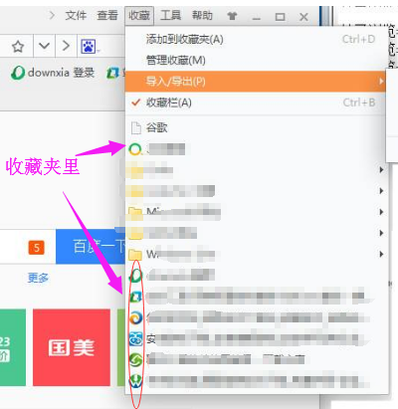The width and height of the screenshot is (398, 409).
Task: Open the bookmark with the blue fish icon
Action: [256, 339]
